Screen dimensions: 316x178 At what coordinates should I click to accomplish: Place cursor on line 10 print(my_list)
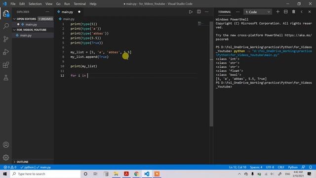(x=83, y=66)
